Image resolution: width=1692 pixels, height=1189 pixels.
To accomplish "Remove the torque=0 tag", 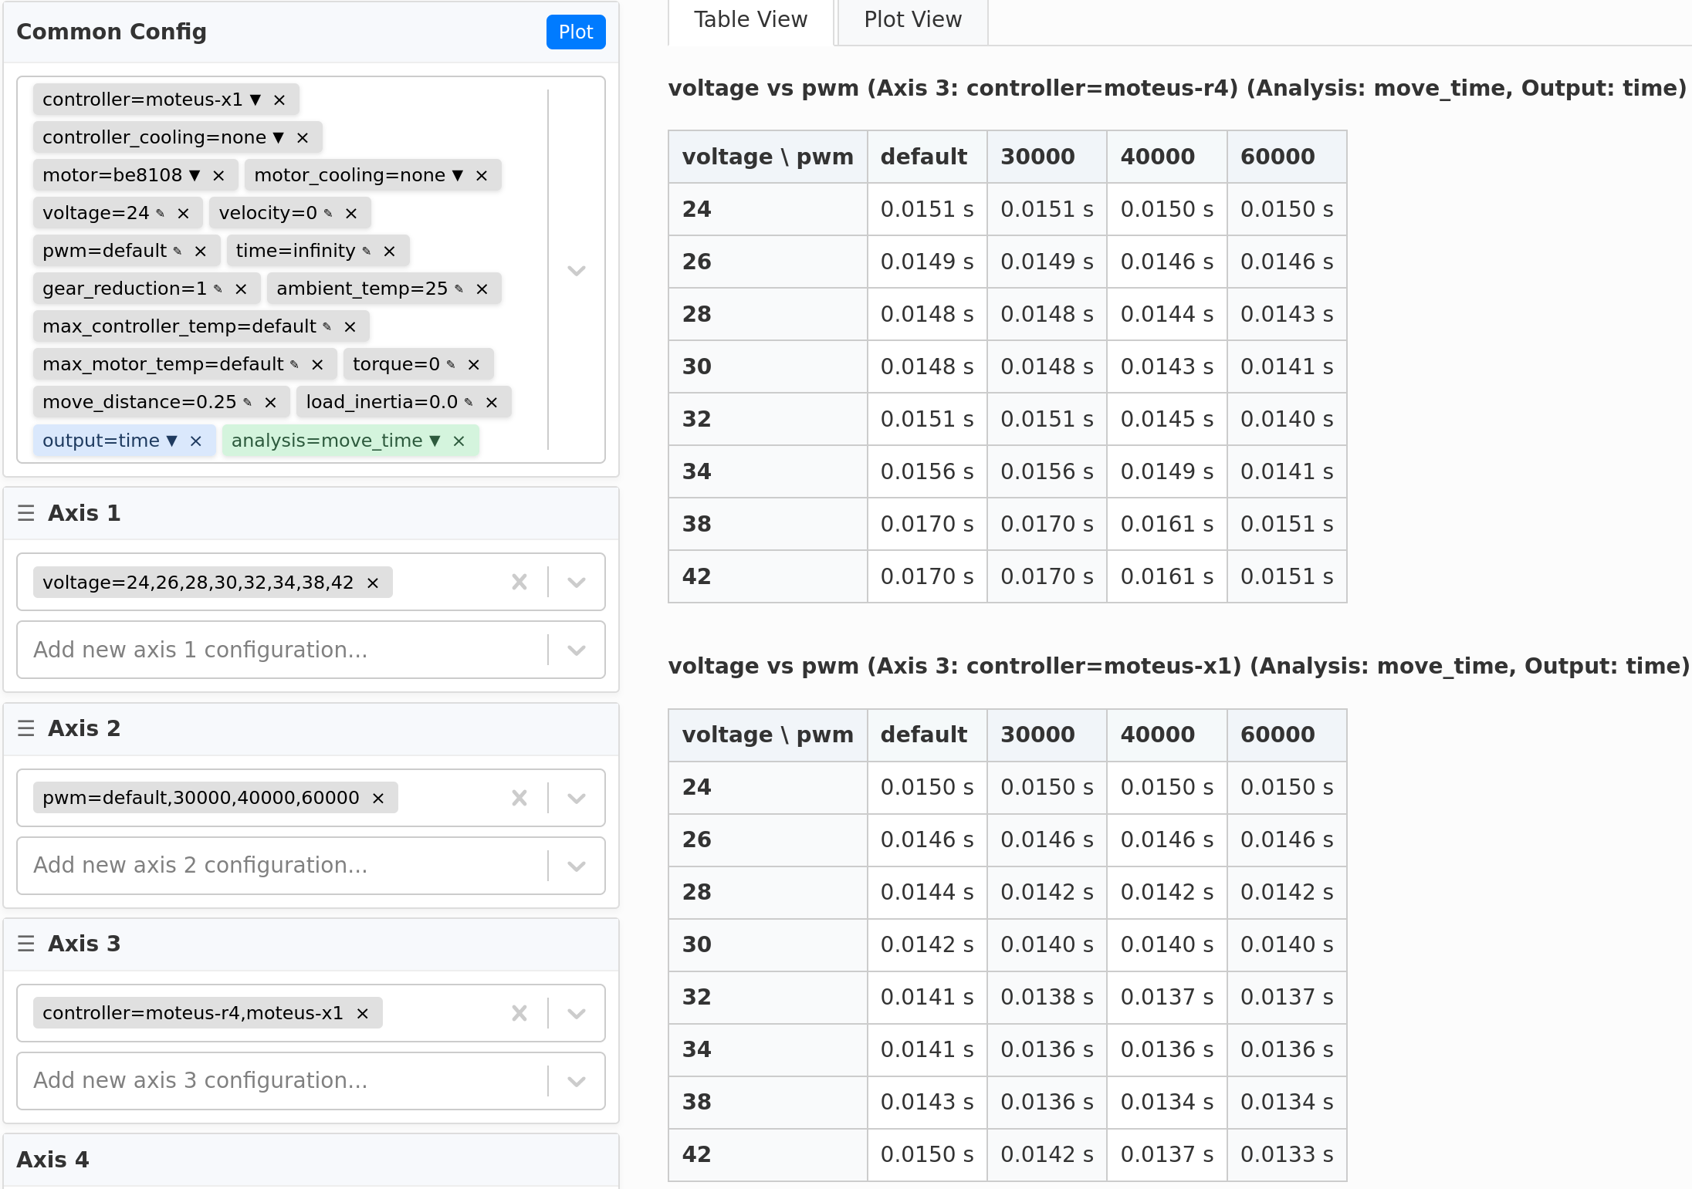I will tap(474, 365).
